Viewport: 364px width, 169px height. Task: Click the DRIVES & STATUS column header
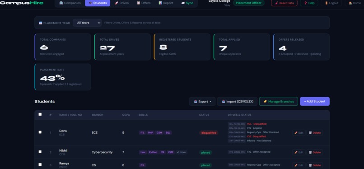coord(239,115)
